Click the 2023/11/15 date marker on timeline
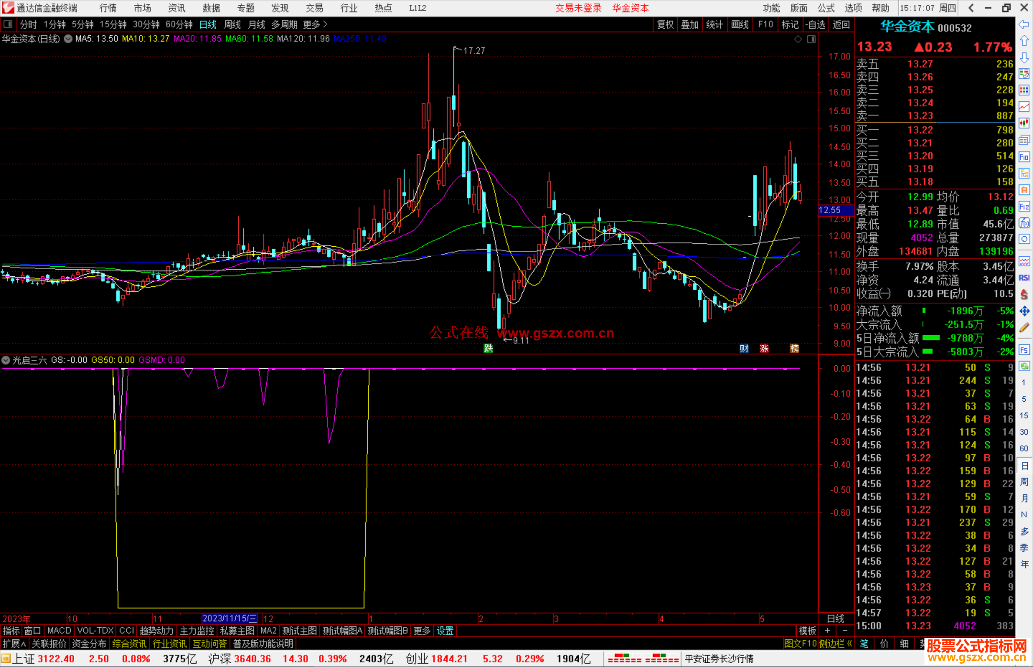The height and width of the screenshot is (667, 1033). coord(229,618)
